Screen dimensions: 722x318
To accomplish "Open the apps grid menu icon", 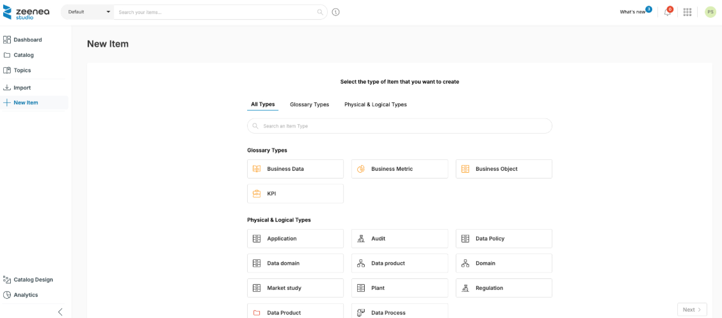I will pos(687,12).
